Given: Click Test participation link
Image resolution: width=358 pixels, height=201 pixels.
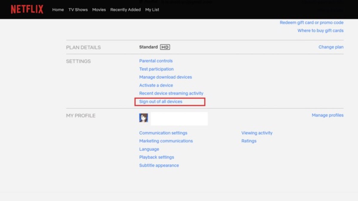Looking at the screenshot, I should (x=156, y=69).
